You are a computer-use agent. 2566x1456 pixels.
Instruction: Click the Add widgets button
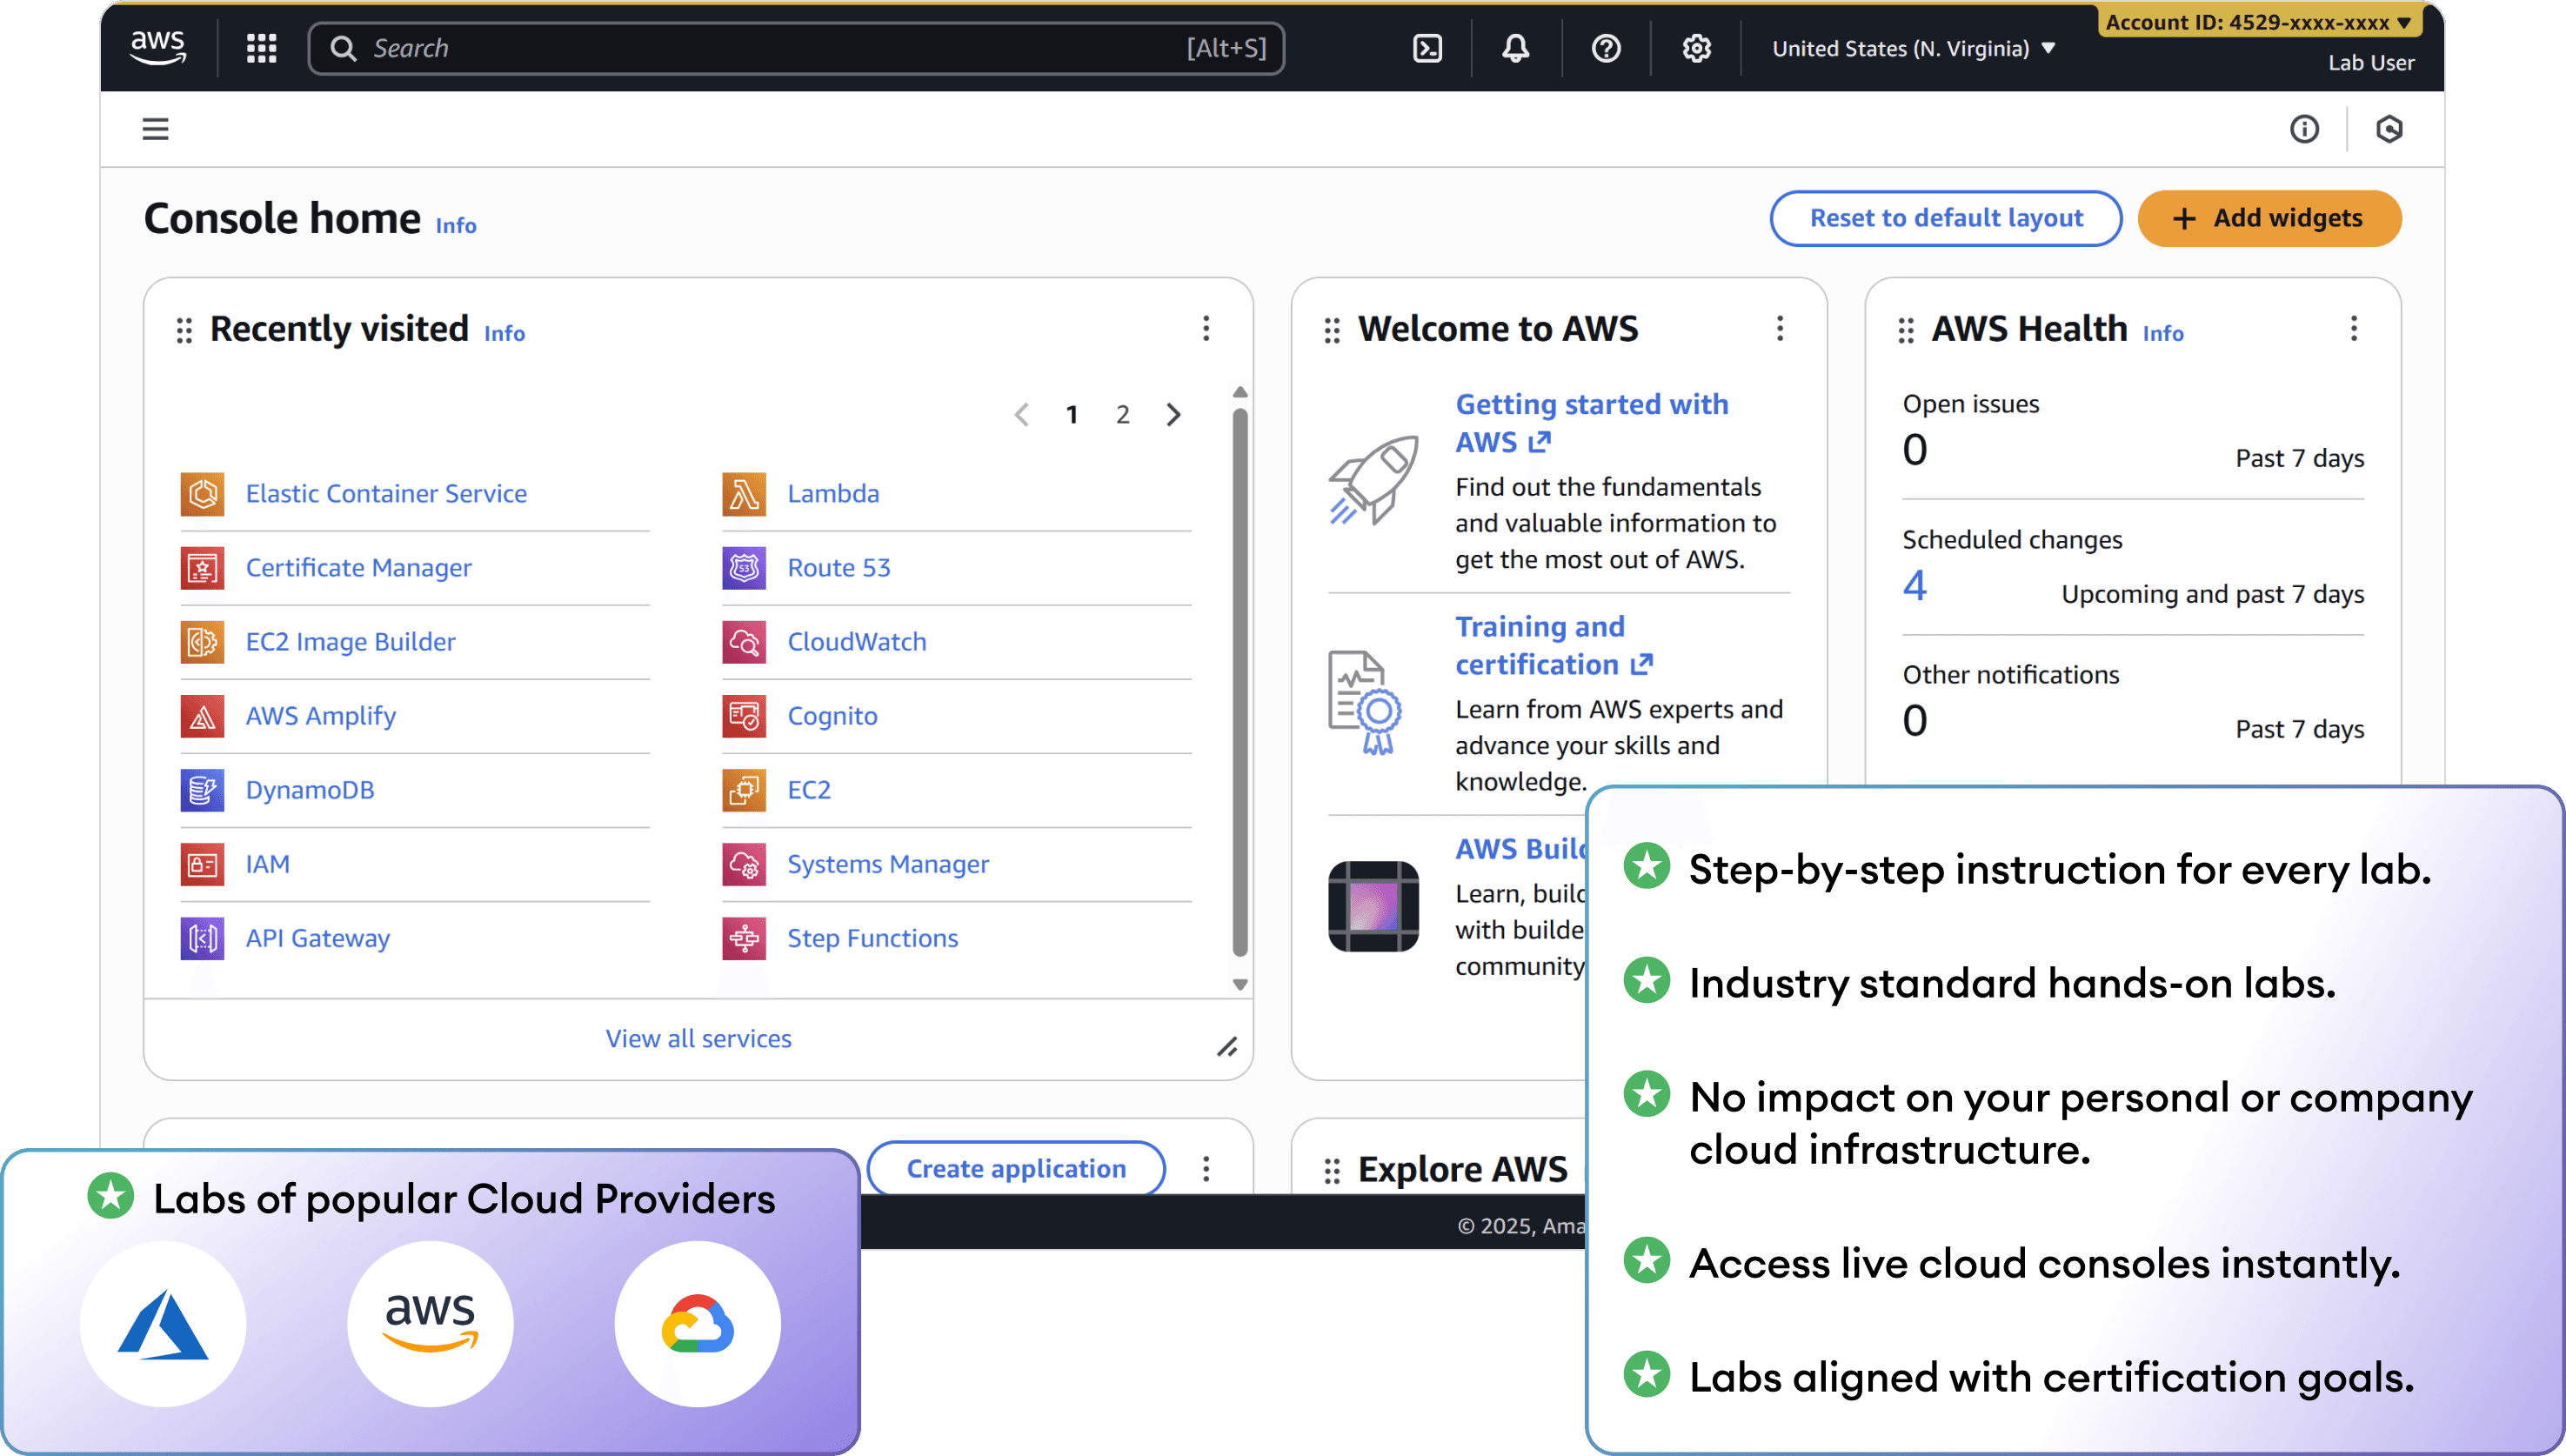tap(2268, 218)
